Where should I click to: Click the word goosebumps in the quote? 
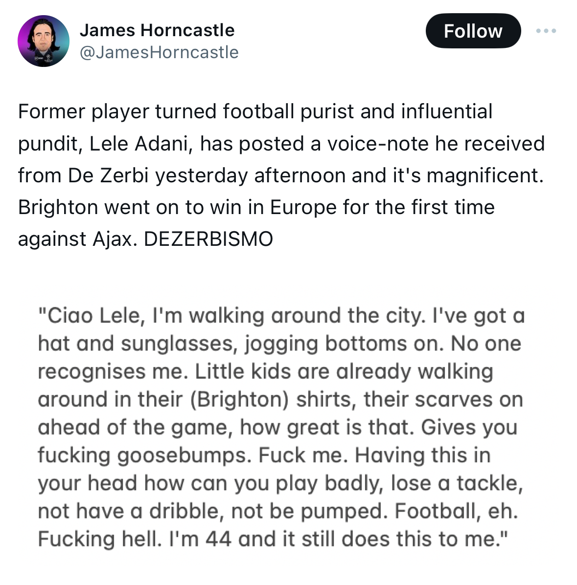pyautogui.click(x=185, y=455)
